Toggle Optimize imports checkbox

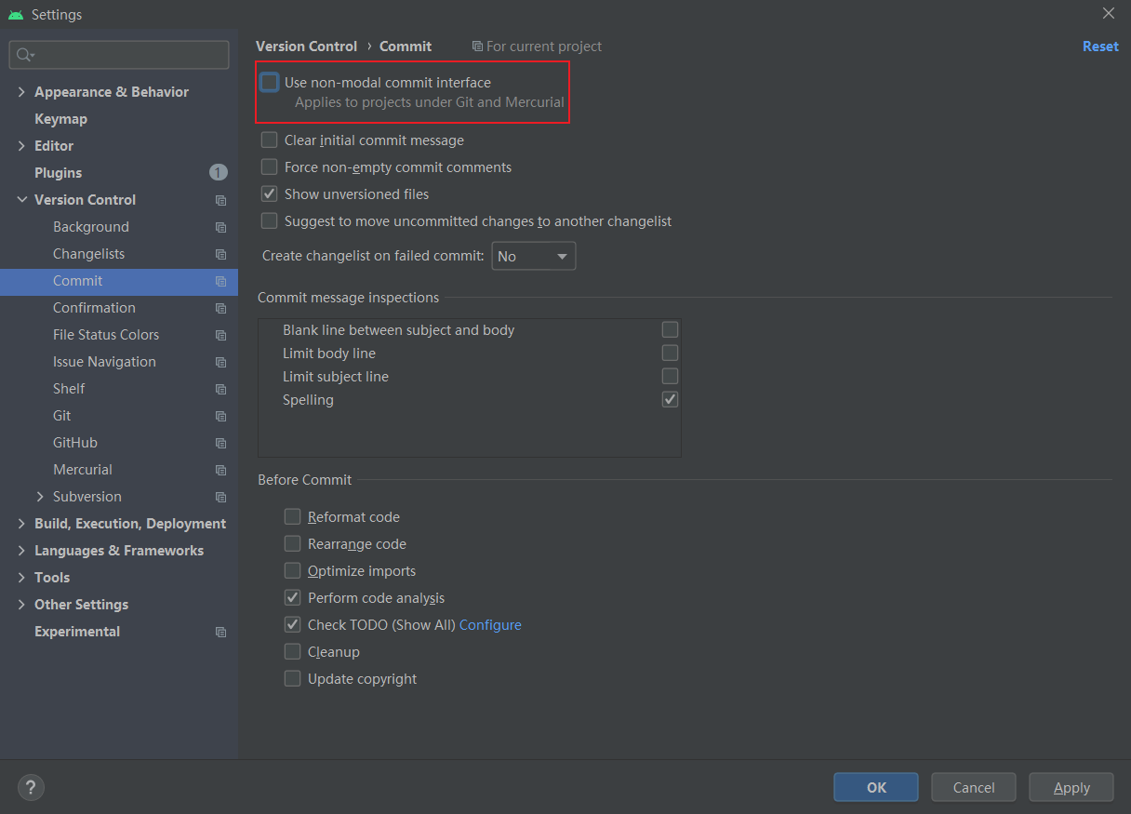pos(293,571)
